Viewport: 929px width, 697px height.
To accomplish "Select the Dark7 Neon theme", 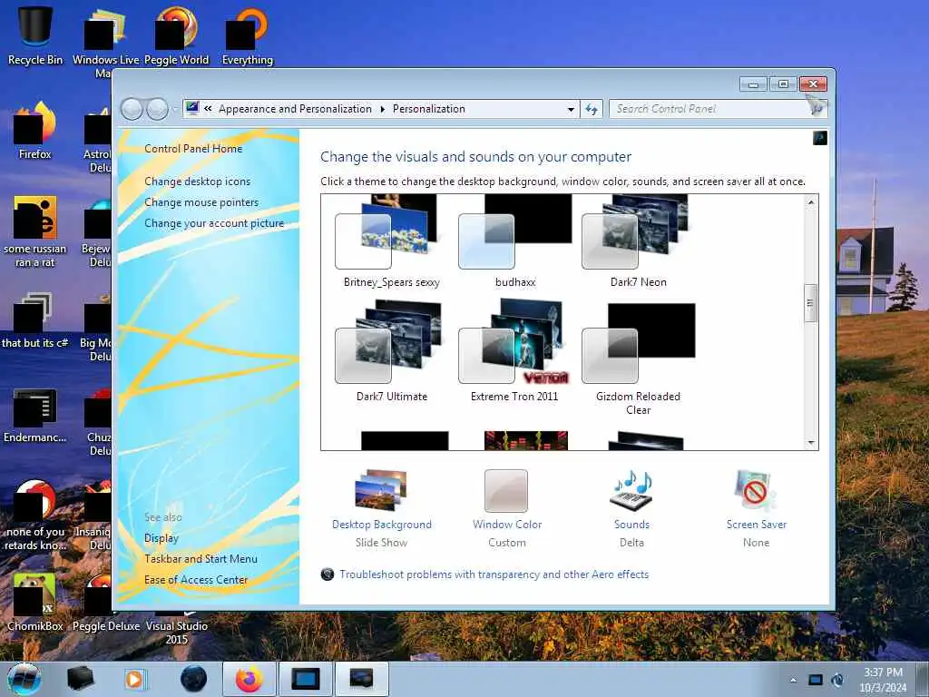I will coord(638,241).
